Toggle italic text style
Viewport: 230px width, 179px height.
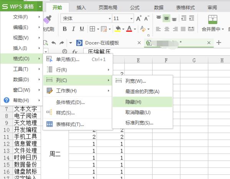pos(73,29)
